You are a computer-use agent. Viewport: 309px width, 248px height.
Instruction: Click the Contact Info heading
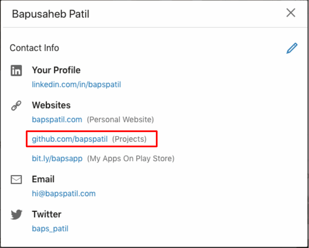click(34, 48)
